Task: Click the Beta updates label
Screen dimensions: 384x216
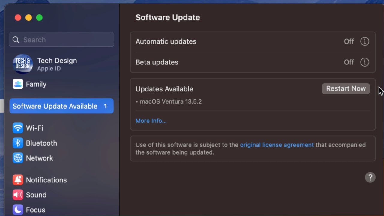Action: 157,62
